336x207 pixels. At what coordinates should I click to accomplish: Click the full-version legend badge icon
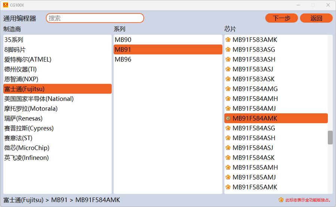point(281,200)
